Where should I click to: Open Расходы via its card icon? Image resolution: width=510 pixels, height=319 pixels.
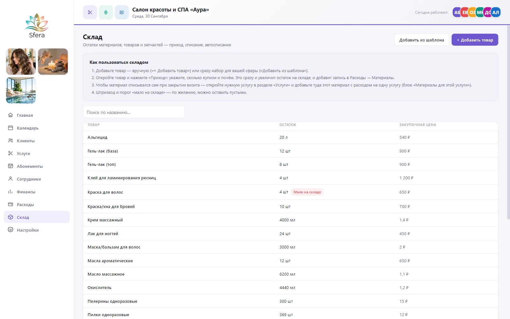click(x=11, y=204)
